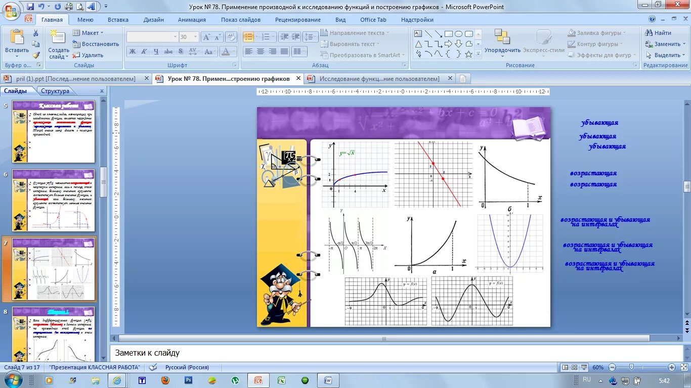Select the right arrow shape

click(x=448, y=44)
